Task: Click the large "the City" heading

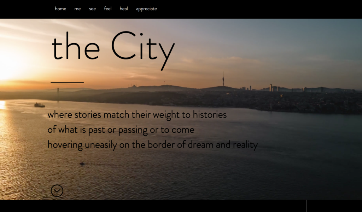Action: click(113, 50)
